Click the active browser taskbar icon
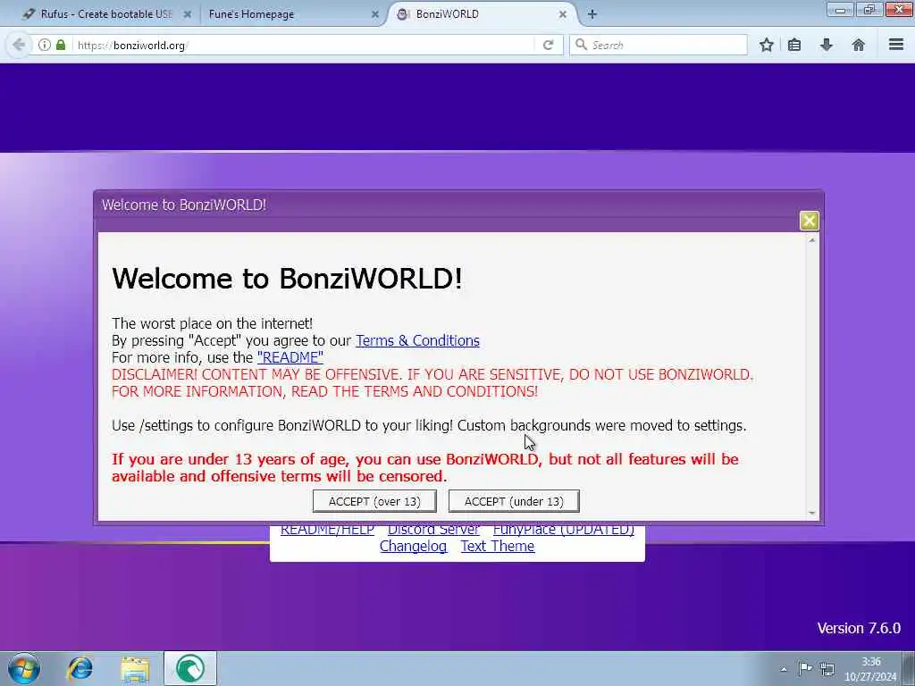The image size is (915, 686). (190, 668)
